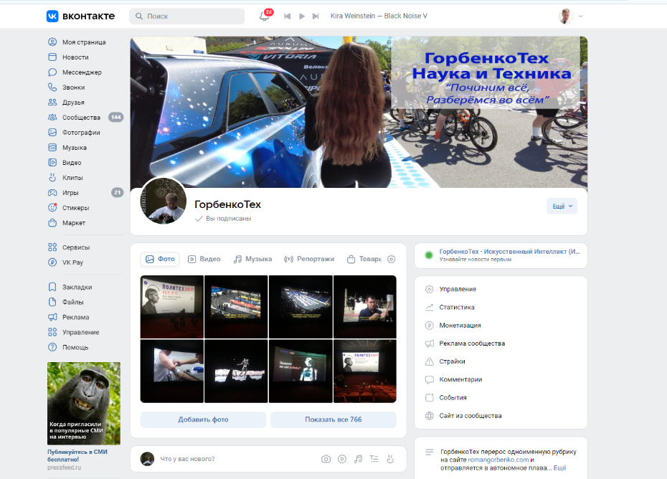Open Стикеры in the left sidebar
This screenshot has width=667, height=479.
pos(75,208)
